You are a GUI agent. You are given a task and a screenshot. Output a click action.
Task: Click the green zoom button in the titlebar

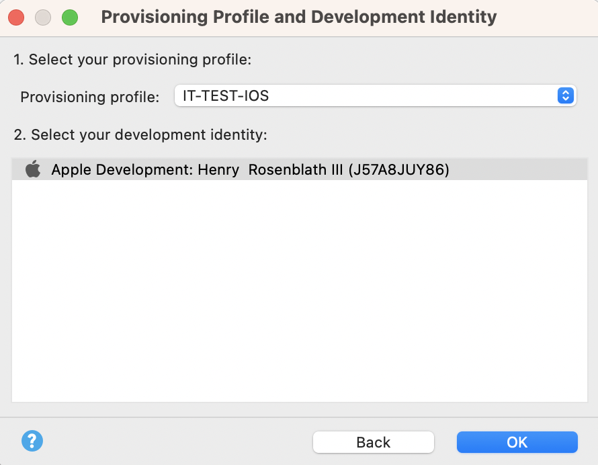[69, 17]
